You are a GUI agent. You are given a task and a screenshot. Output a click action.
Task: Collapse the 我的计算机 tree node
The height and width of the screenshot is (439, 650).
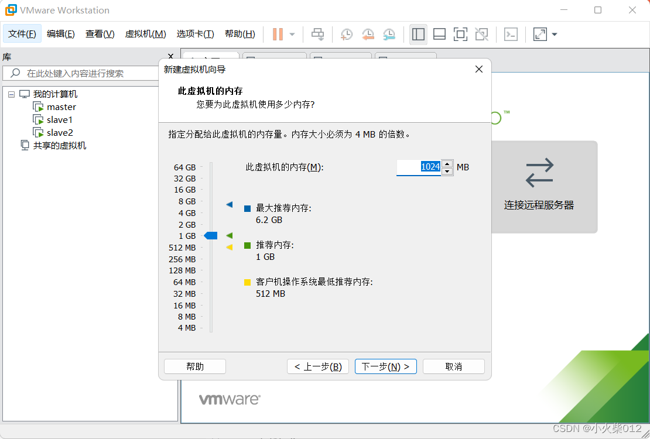coord(12,94)
